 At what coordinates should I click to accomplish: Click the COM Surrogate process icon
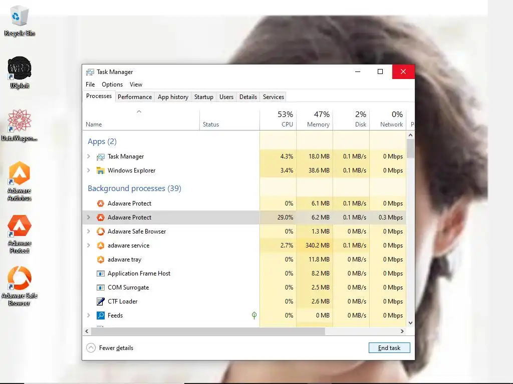[x=100, y=287]
